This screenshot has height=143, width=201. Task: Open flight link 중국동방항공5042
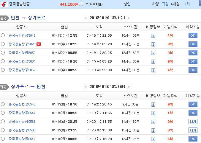[22, 35]
